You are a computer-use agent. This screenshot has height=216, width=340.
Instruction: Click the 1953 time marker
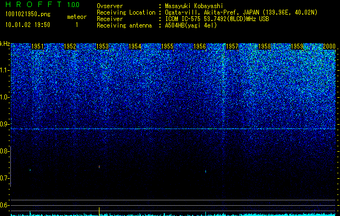tap(102, 46)
